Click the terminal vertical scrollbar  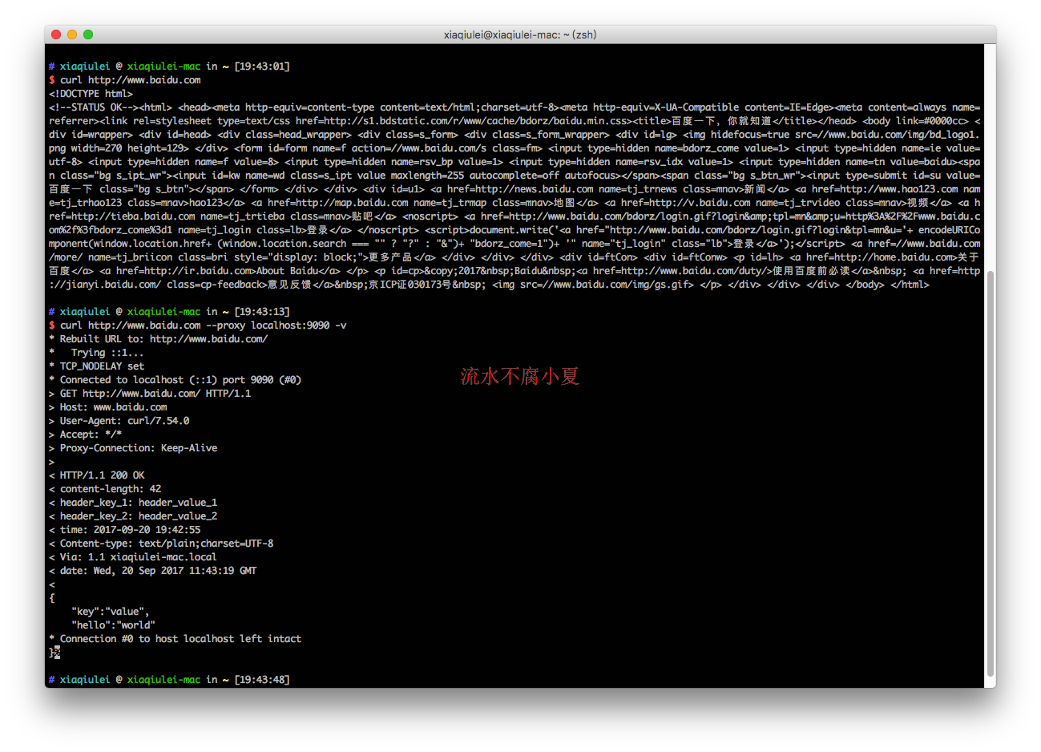991,473
